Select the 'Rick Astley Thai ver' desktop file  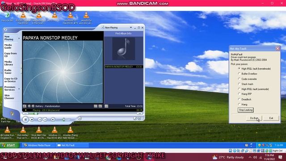click(23, 132)
